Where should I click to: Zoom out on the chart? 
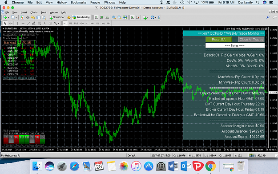pyautogui.click(x=119, y=17)
